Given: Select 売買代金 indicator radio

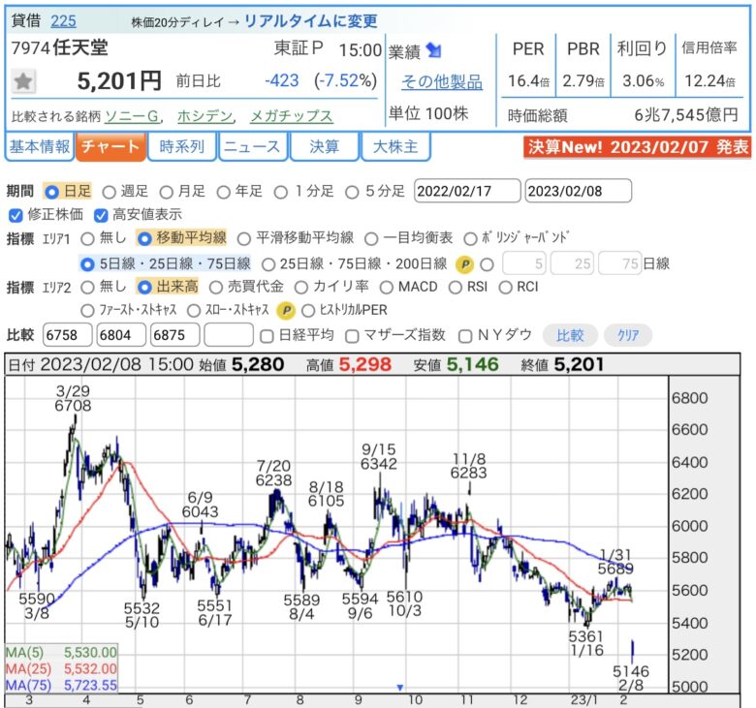Looking at the screenshot, I should pyautogui.click(x=215, y=288).
